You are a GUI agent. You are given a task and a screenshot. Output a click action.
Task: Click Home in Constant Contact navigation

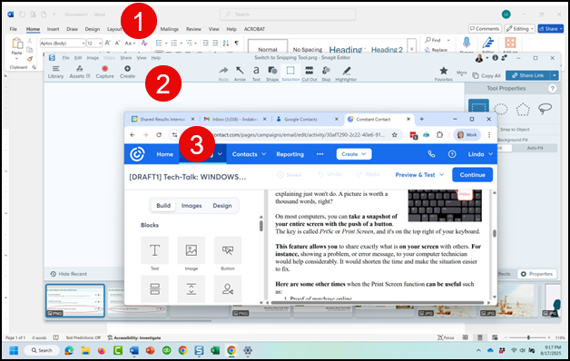coord(164,154)
